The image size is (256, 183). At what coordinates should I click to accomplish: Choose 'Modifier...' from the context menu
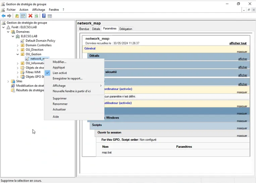(x=59, y=62)
